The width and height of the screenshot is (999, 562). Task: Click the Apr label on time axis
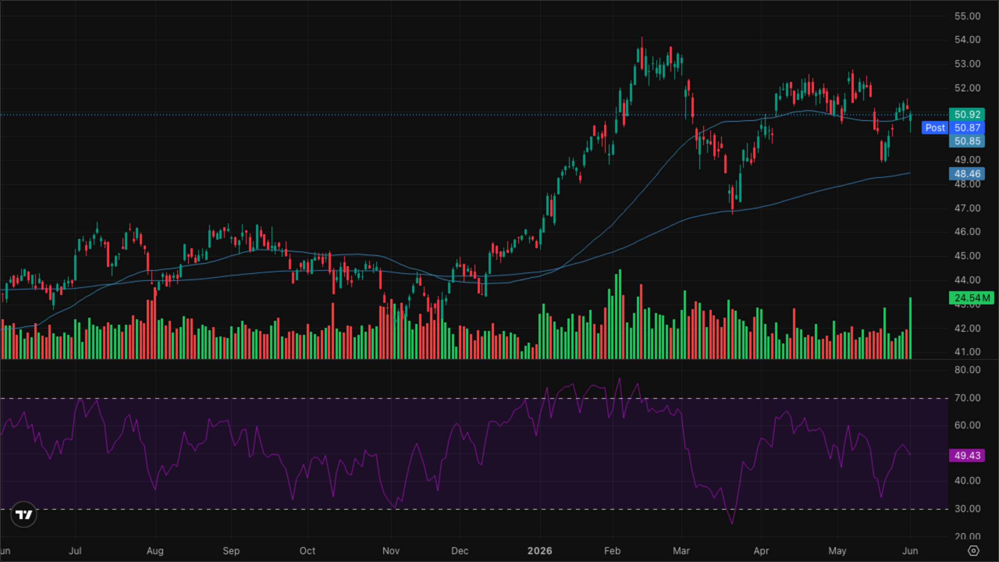pyautogui.click(x=761, y=551)
